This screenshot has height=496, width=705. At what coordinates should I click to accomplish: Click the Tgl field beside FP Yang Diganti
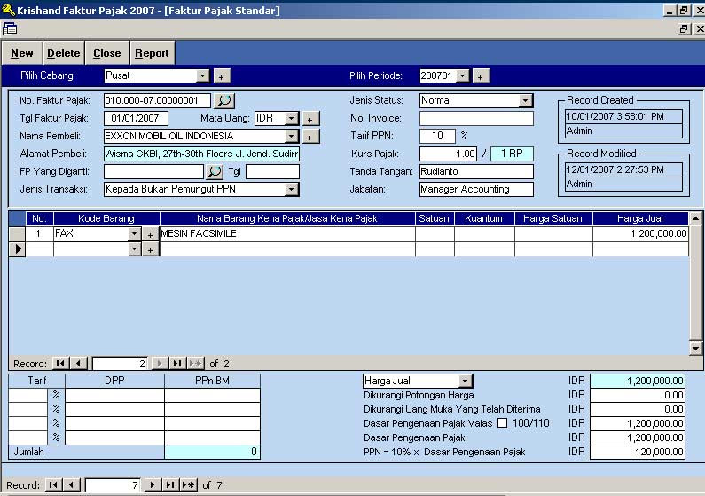point(272,171)
